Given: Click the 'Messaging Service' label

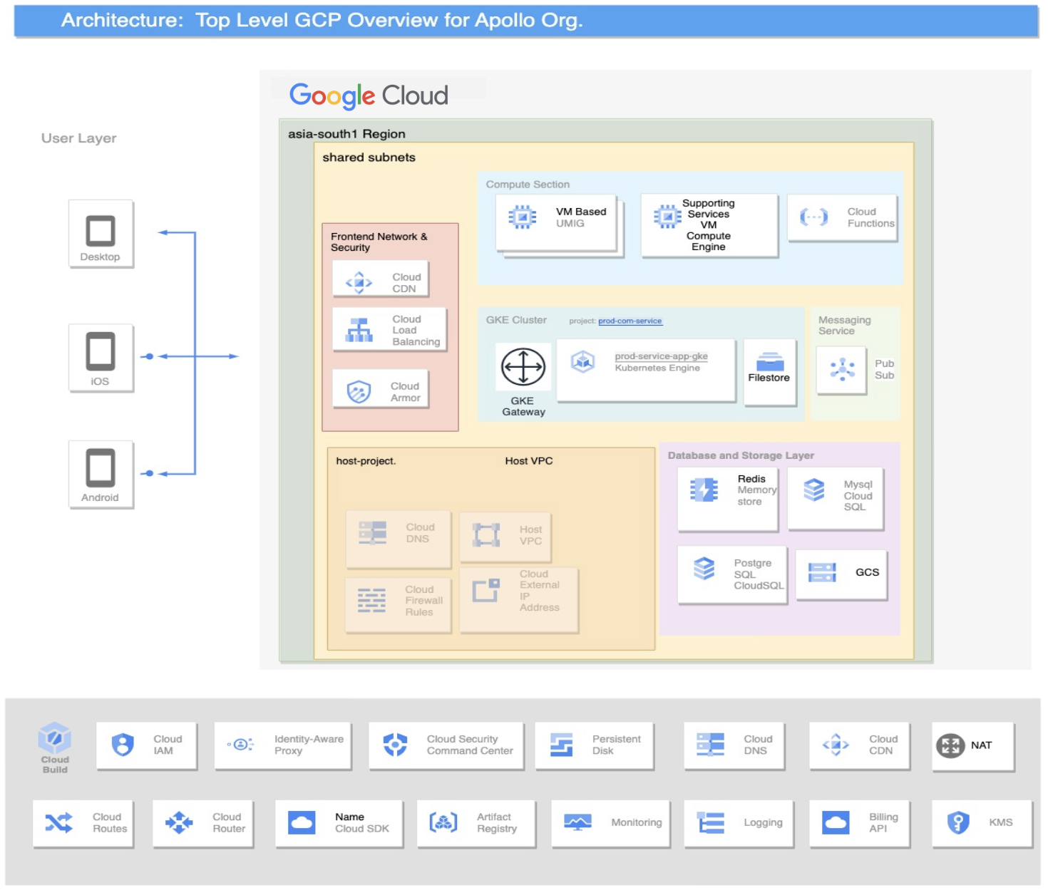Looking at the screenshot, I should (845, 326).
